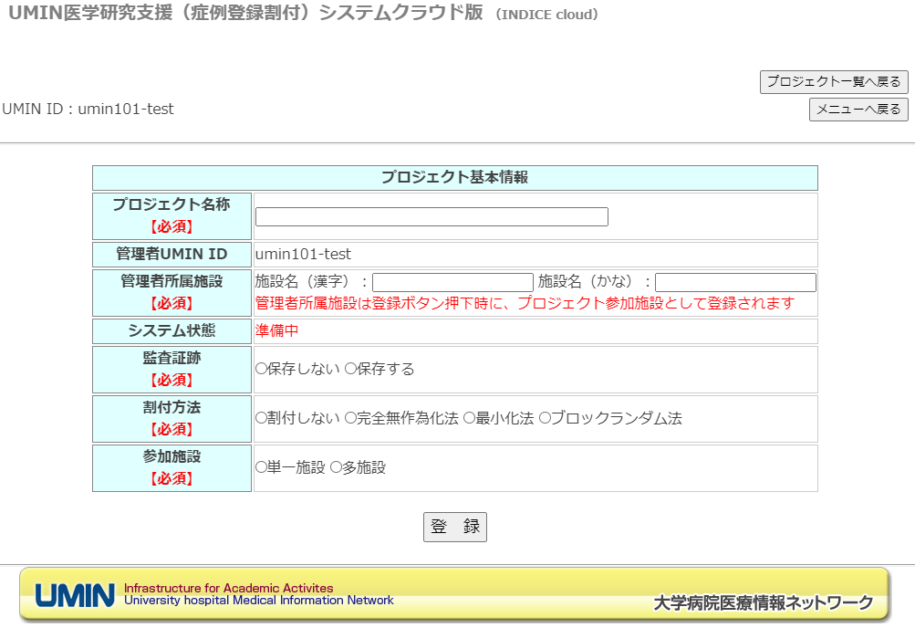Click the 施設名（かな） input box
Image resolution: width=915 pixels, height=628 pixels.
tap(735, 282)
